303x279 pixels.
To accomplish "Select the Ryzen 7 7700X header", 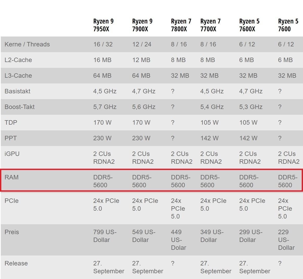I will click(211, 25).
